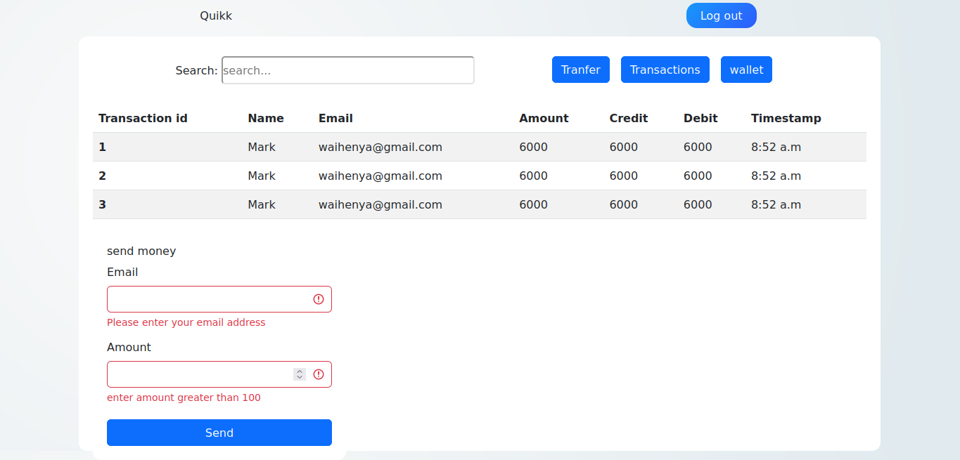Viewport: 960px width, 460px height.
Task: Click the Amount number field
Action: coord(219,374)
